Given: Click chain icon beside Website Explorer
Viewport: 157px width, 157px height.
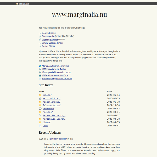Looking at the screenshot, I should [40, 40].
